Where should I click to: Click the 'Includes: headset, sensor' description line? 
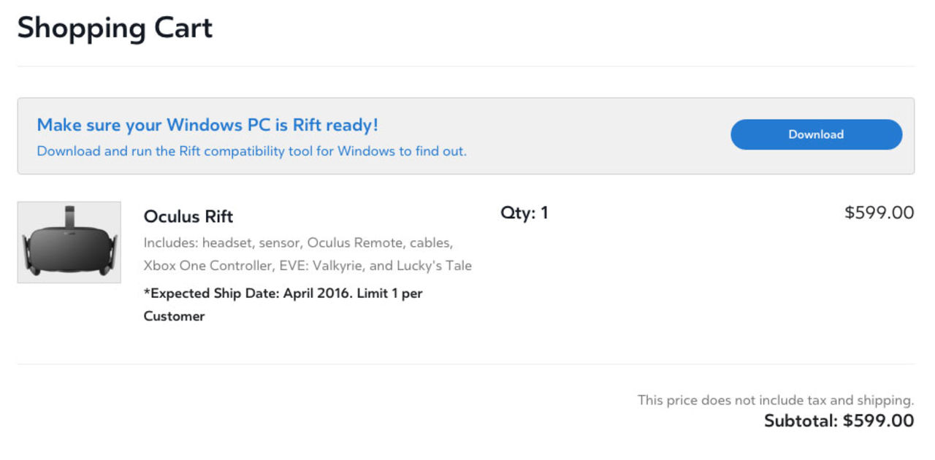coord(298,242)
